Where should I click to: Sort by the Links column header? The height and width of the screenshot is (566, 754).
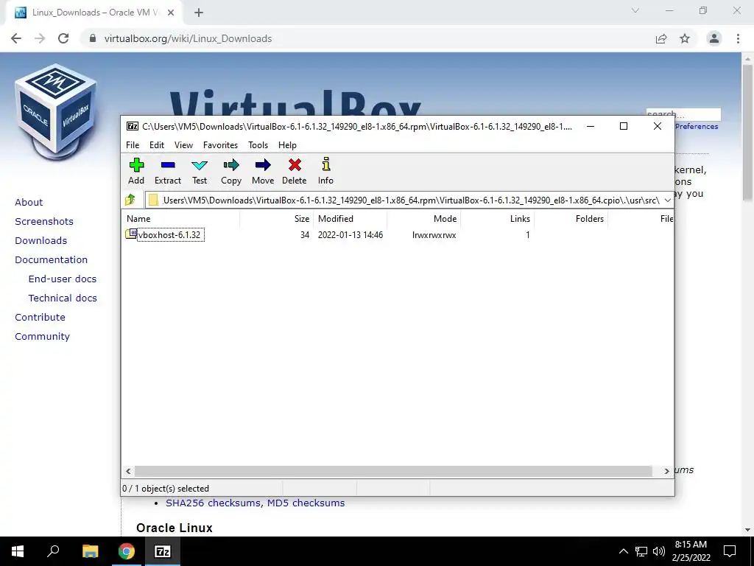pyautogui.click(x=497, y=218)
